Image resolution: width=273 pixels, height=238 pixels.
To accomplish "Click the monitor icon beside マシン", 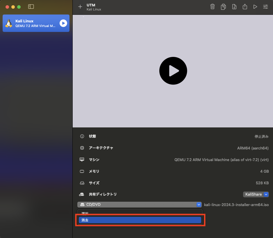I will [82, 159].
